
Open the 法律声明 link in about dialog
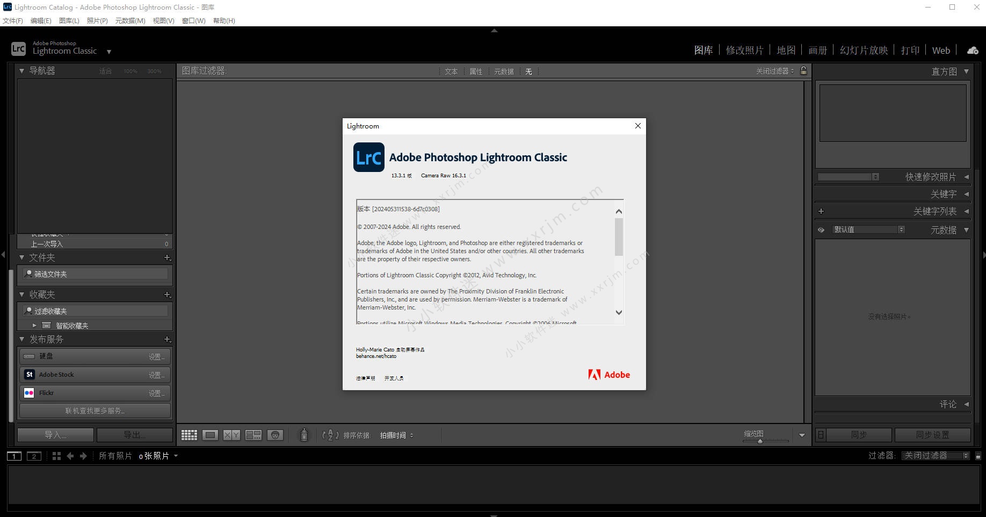click(x=365, y=378)
